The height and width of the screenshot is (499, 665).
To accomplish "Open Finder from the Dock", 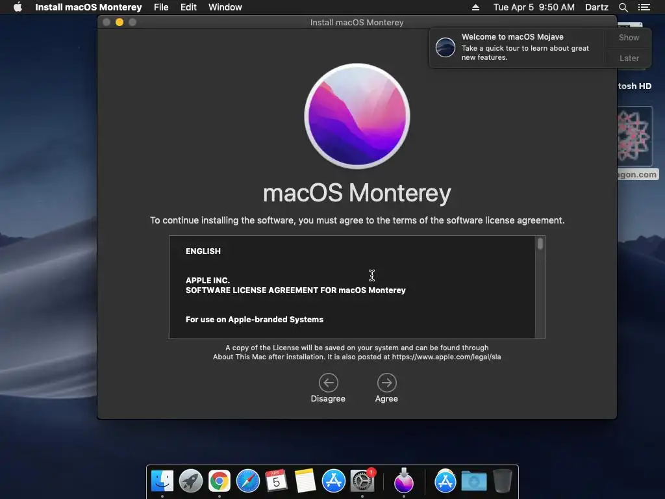I will coord(162,481).
